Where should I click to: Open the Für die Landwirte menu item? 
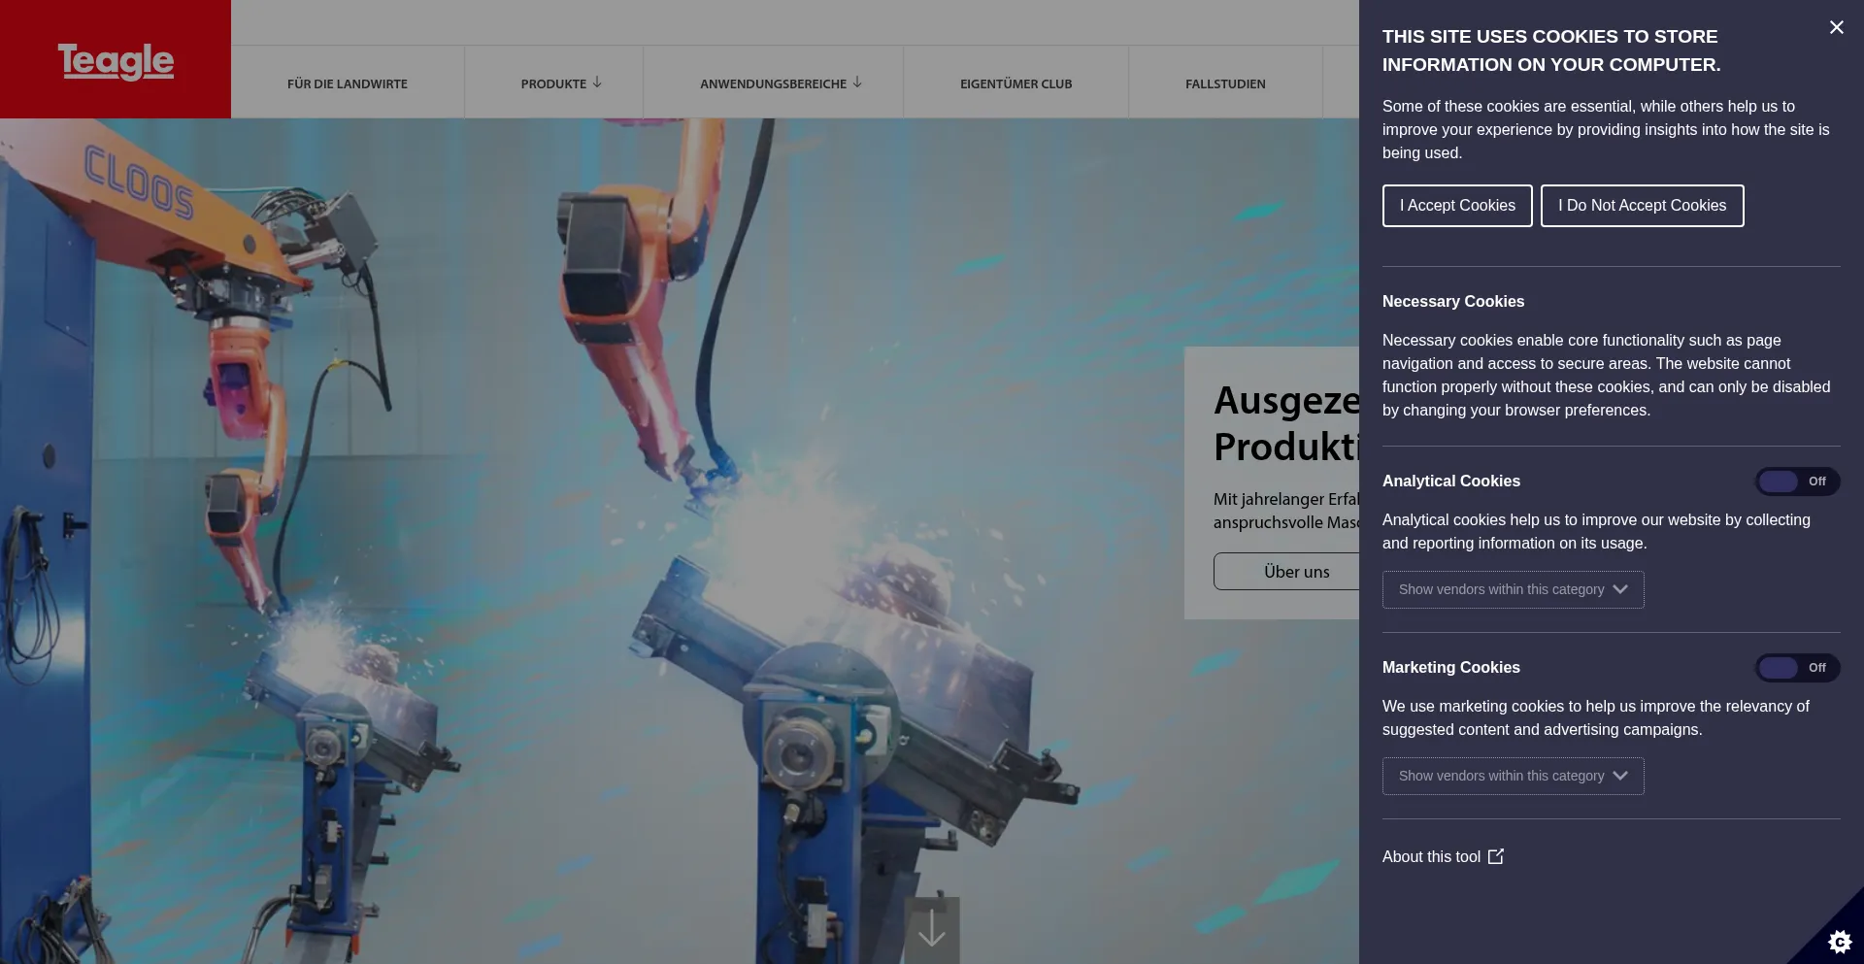pyautogui.click(x=348, y=83)
